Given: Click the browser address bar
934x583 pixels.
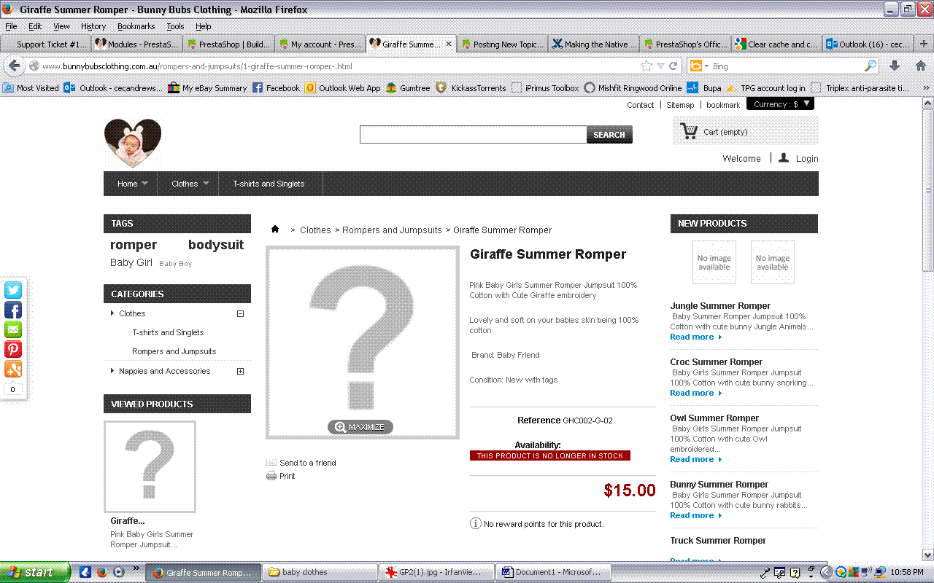Looking at the screenshot, I should coord(340,66).
